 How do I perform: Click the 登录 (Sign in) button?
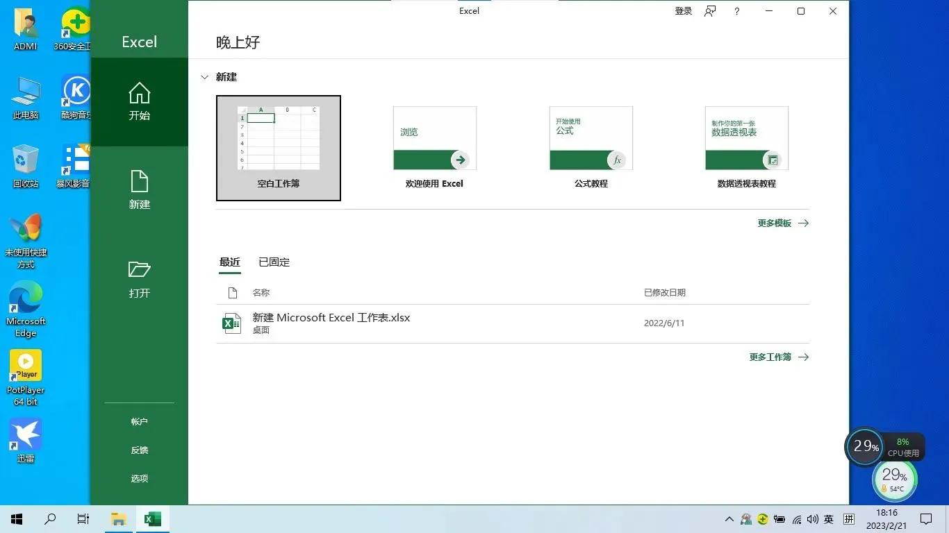tap(683, 11)
